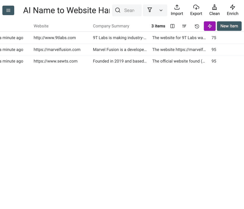Click the '3 items' count label

158,26
